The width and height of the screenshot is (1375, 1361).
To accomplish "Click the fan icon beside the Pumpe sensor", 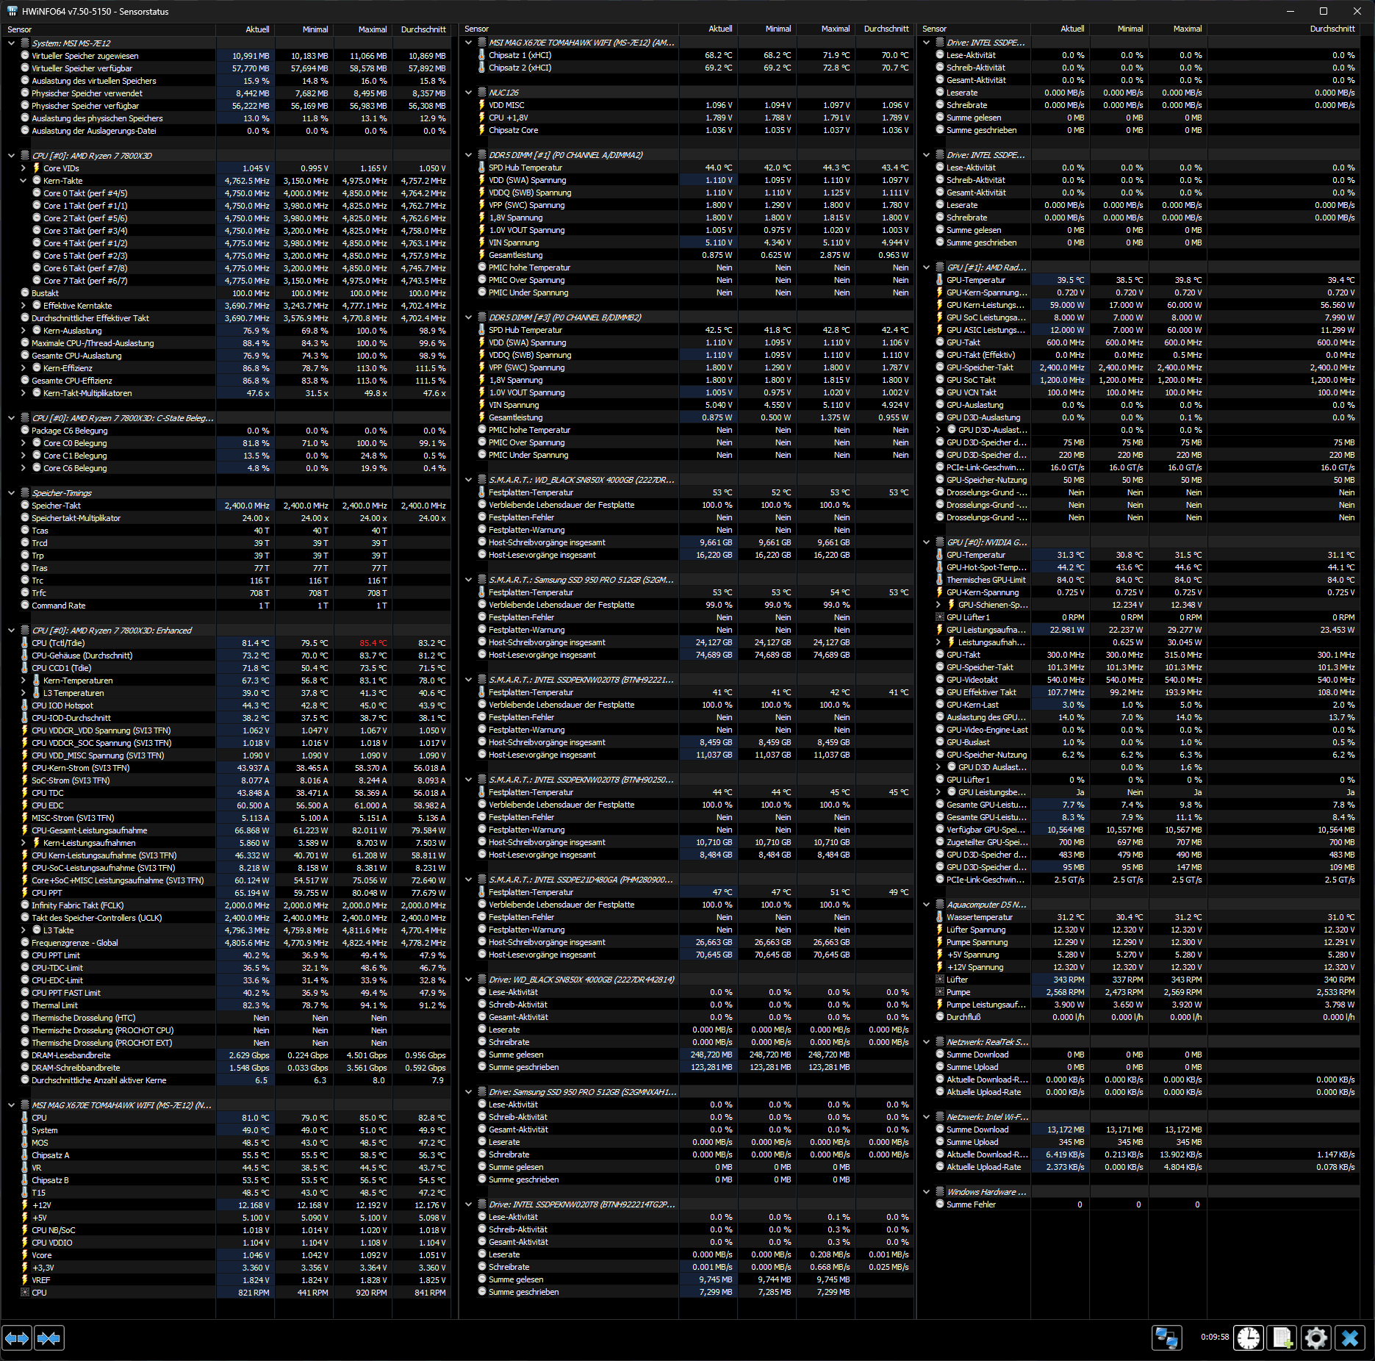I will point(941,992).
